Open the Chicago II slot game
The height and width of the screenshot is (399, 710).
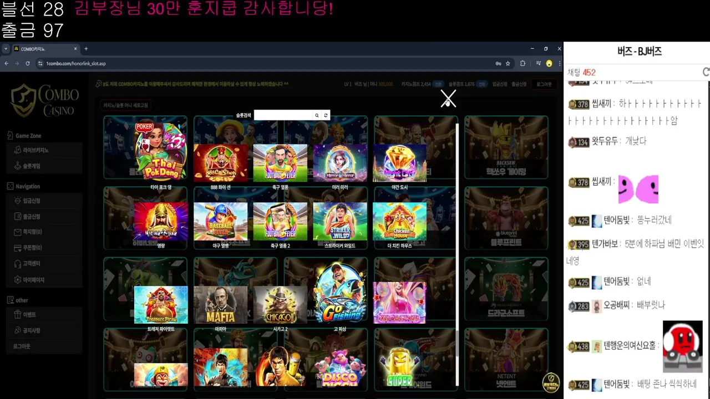tap(280, 305)
